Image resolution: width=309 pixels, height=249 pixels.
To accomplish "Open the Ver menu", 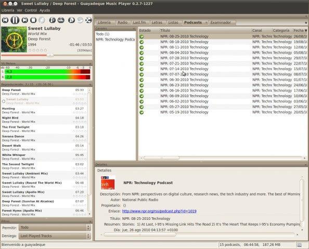I will click(x=20, y=10).
